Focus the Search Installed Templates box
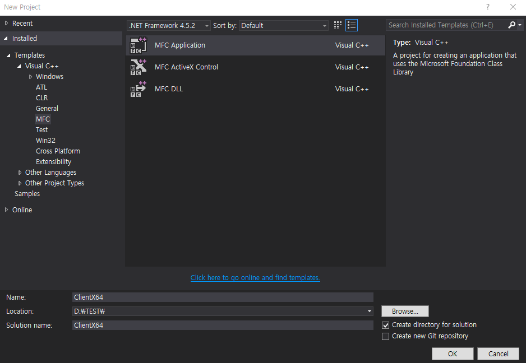 [446, 25]
